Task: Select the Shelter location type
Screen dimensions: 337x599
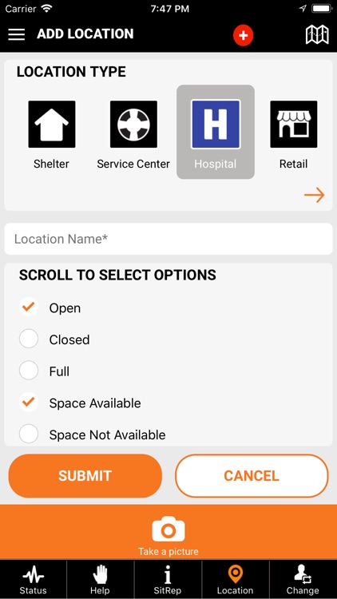Action: (52, 135)
